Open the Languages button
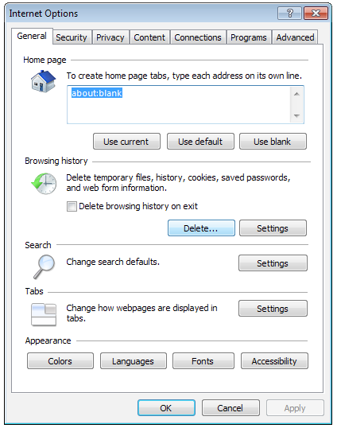Viewport: 337px width, 428px height. [x=134, y=361]
